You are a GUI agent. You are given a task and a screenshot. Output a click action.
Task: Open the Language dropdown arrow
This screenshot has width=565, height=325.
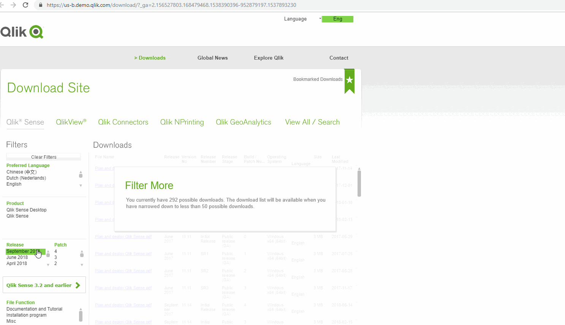pos(320,18)
